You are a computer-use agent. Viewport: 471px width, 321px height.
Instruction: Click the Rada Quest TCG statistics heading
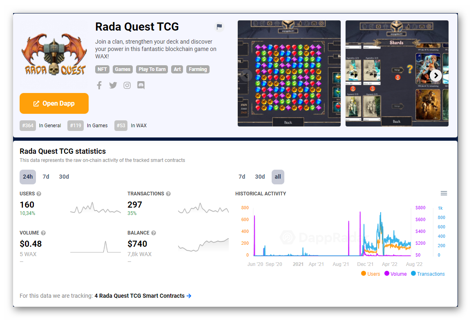(x=63, y=151)
